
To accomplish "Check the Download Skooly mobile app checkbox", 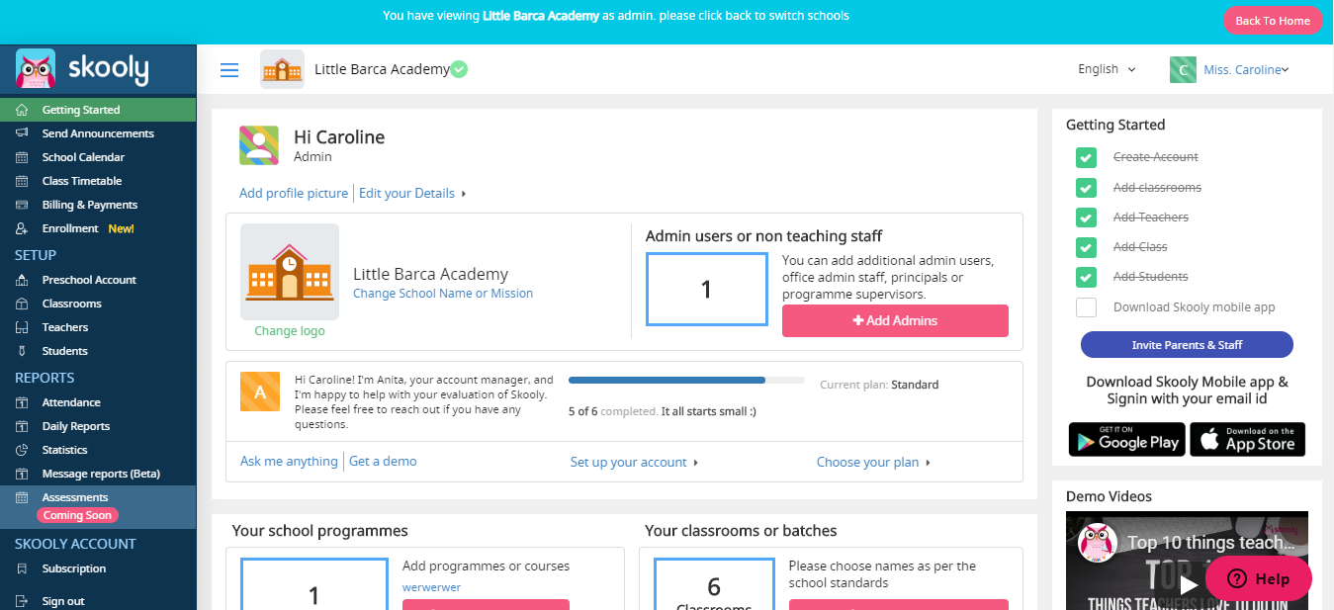I will pos(1086,307).
